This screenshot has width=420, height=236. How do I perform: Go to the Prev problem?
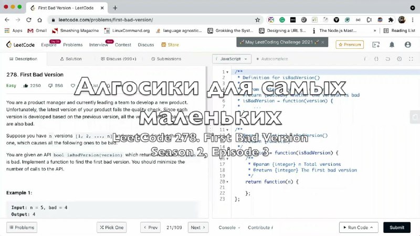pyautogui.click(x=151, y=228)
